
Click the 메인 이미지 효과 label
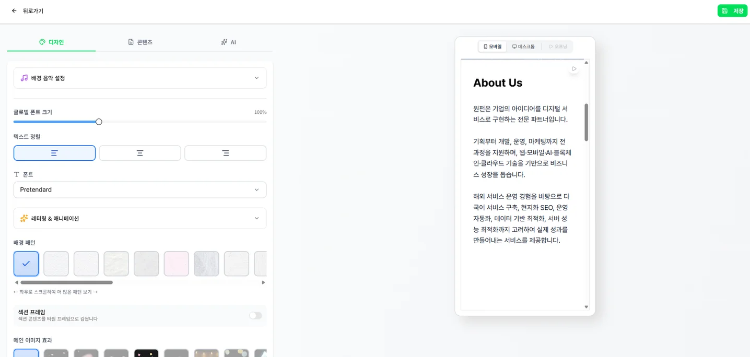33,340
